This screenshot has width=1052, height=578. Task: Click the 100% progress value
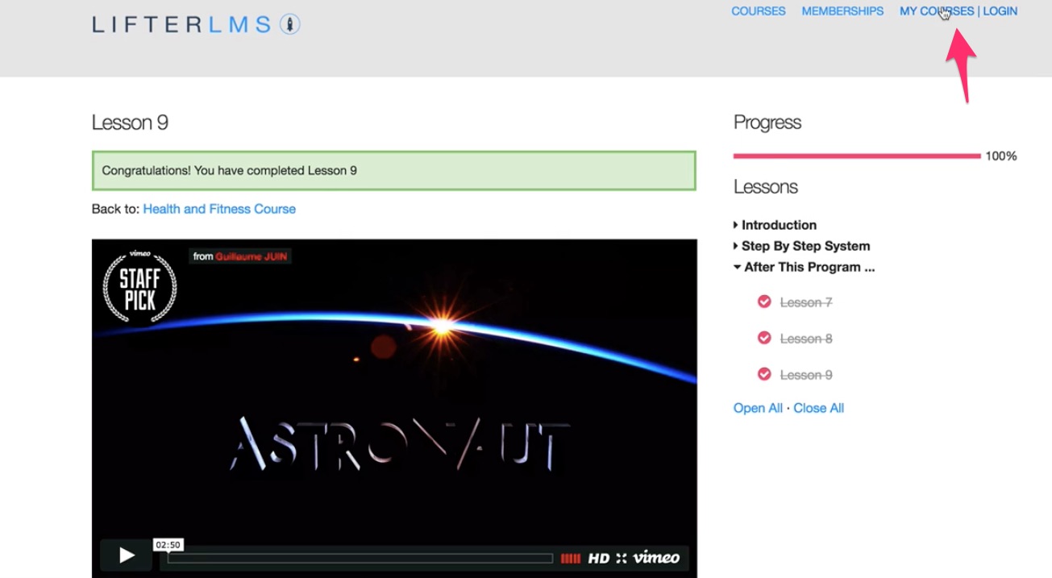click(x=1001, y=156)
